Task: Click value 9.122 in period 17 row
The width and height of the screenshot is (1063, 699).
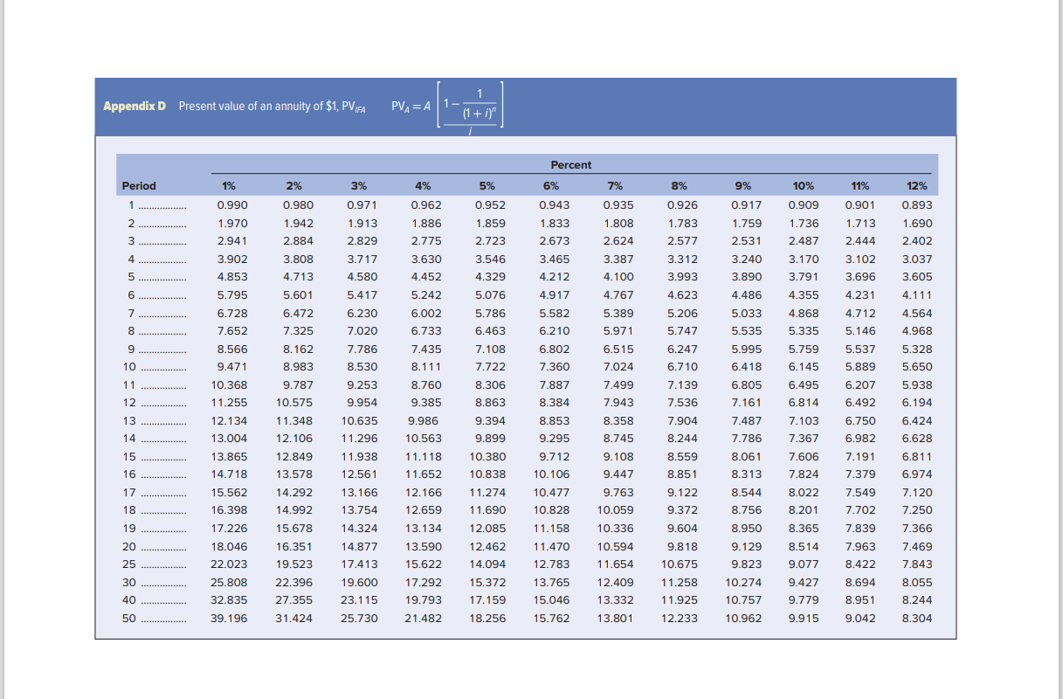Action: [x=682, y=492]
